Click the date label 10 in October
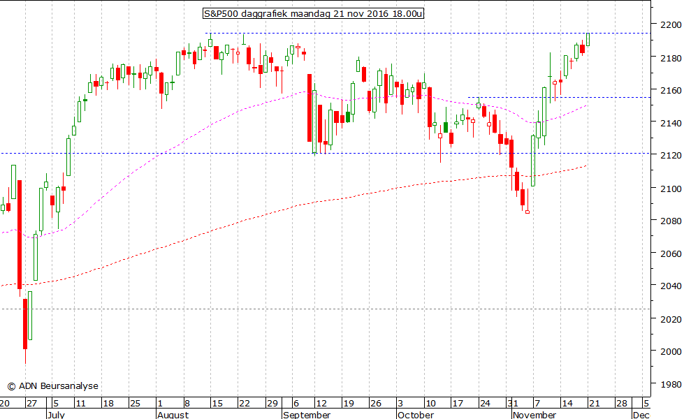 [x=430, y=404]
